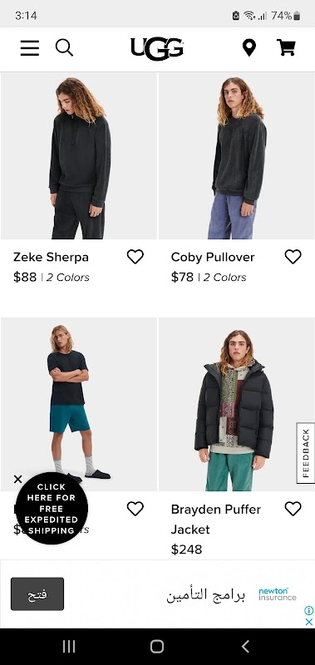The height and width of the screenshot is (665, 315).
Task: Go to UGG home via logo
Action: click(x=157, y=48)
